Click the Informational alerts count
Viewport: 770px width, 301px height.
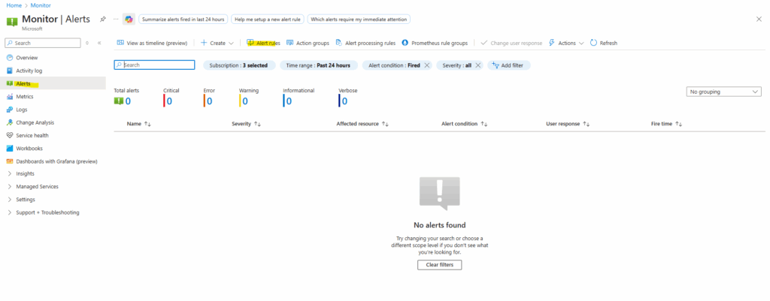(x=289, y=101)
